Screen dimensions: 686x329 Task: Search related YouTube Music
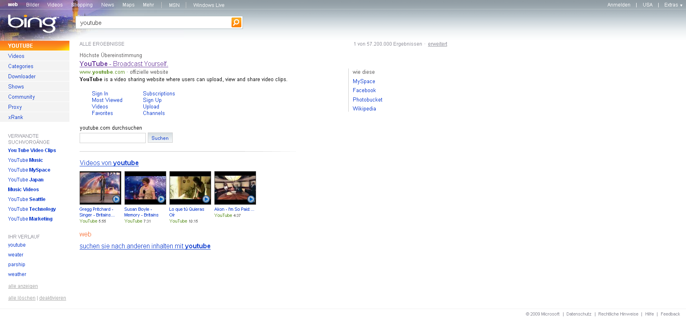(25, 160)
